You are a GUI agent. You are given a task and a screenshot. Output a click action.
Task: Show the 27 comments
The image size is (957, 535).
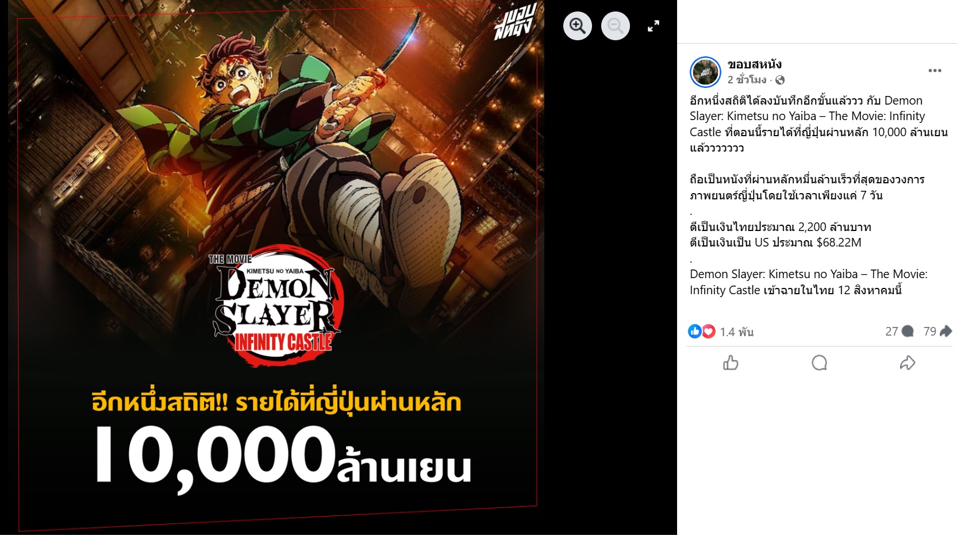pos(899,331)
